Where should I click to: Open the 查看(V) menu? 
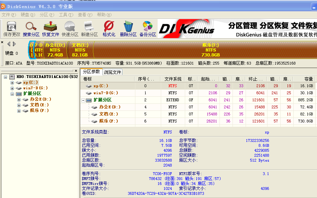pyautogui.click(x=85, y=15)
